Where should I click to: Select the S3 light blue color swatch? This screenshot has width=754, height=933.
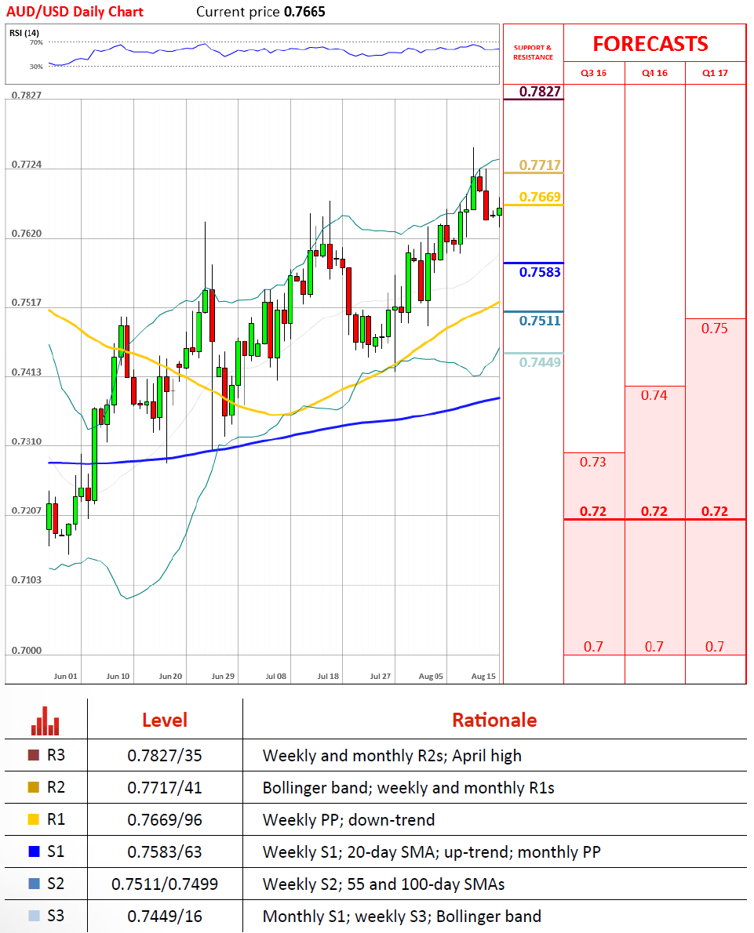[x=33, y=916]
